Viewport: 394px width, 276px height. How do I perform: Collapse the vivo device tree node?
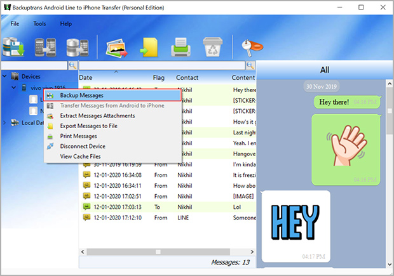click(13, 88)
